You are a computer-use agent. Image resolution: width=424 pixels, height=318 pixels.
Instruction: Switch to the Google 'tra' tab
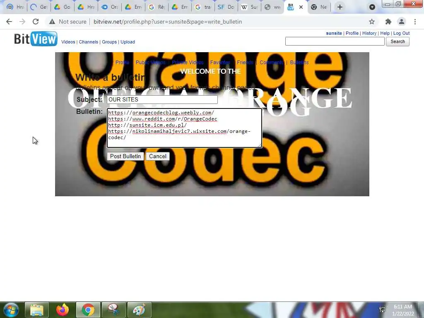pos(203,7)
